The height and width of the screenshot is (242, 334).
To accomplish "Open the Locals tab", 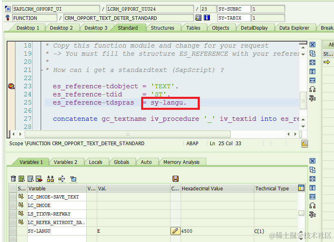I will click(x=96, y=162).
